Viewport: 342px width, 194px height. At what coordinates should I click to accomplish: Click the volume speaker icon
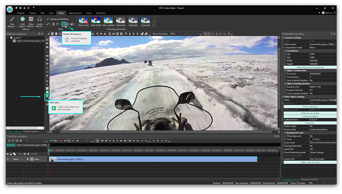[x=78, y=141]
